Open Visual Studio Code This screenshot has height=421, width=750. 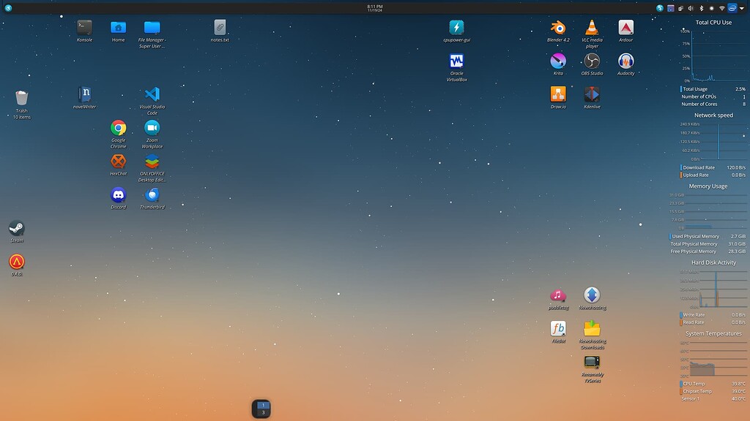coord(152,92)
